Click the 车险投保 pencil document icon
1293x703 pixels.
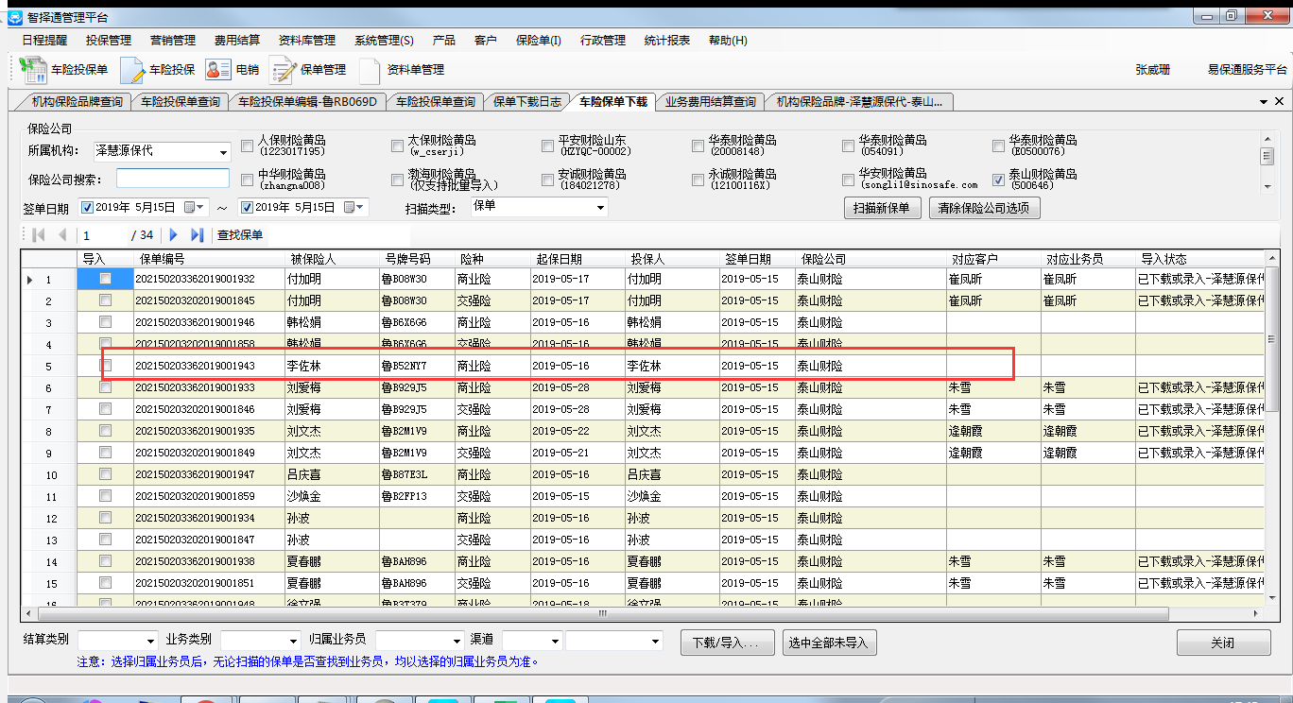[132, 70]
